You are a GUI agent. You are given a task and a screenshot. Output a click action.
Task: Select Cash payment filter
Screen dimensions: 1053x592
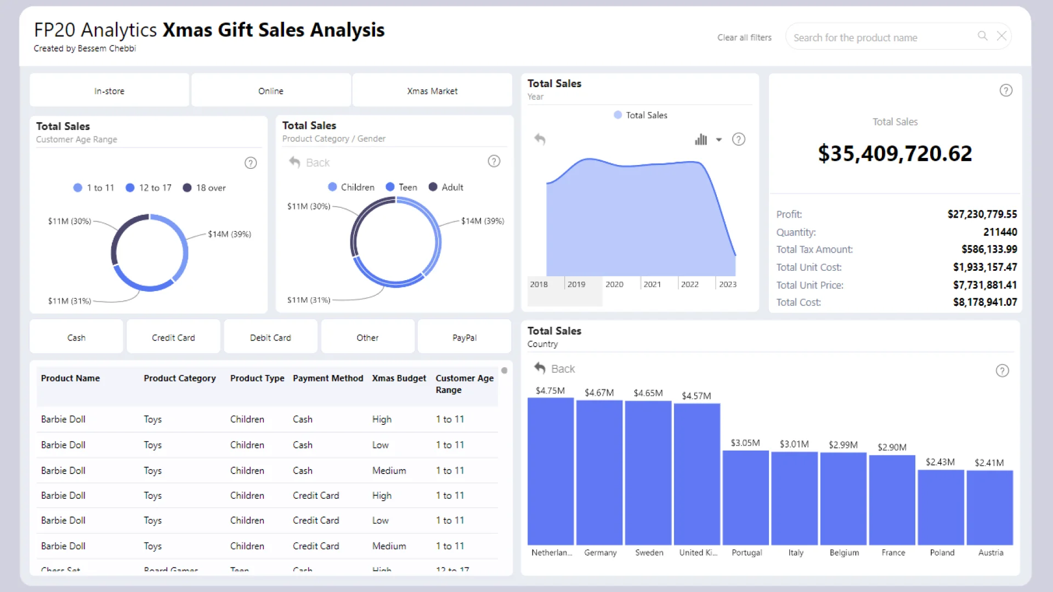(x=76, y=337)
